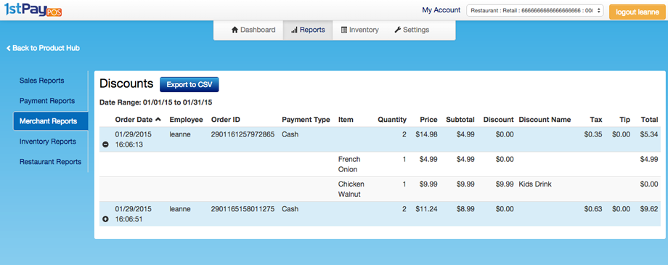Viewport: 668px width, 265px height.
Task: Click the logout leanne button
Action: (x=637, y=12)
